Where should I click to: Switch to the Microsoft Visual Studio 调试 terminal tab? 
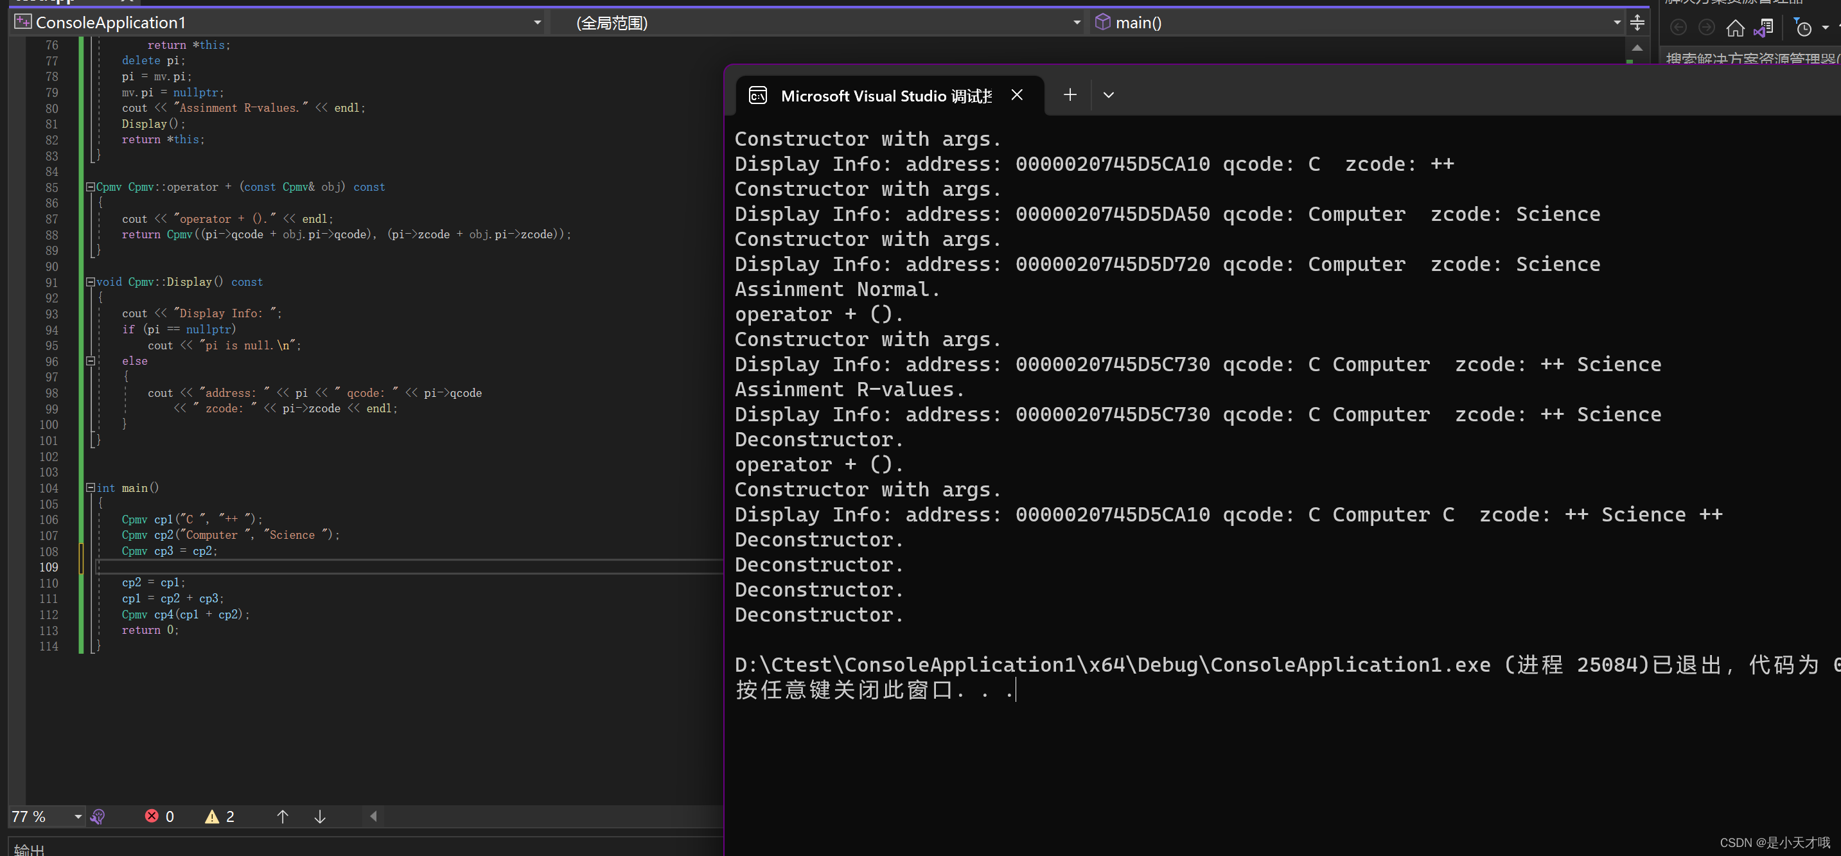point(886,95)
